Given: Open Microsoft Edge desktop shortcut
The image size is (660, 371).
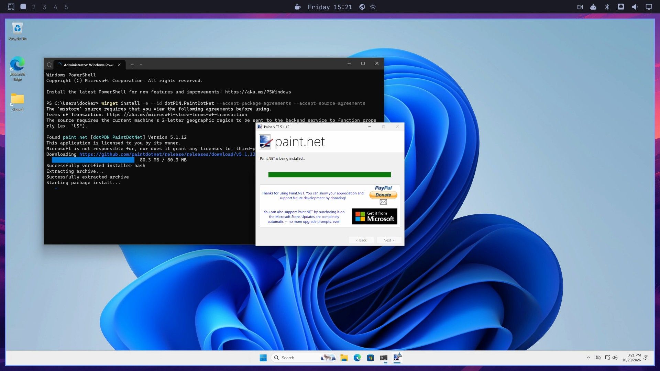Looking at the screenshot, I should click(17, 69).
